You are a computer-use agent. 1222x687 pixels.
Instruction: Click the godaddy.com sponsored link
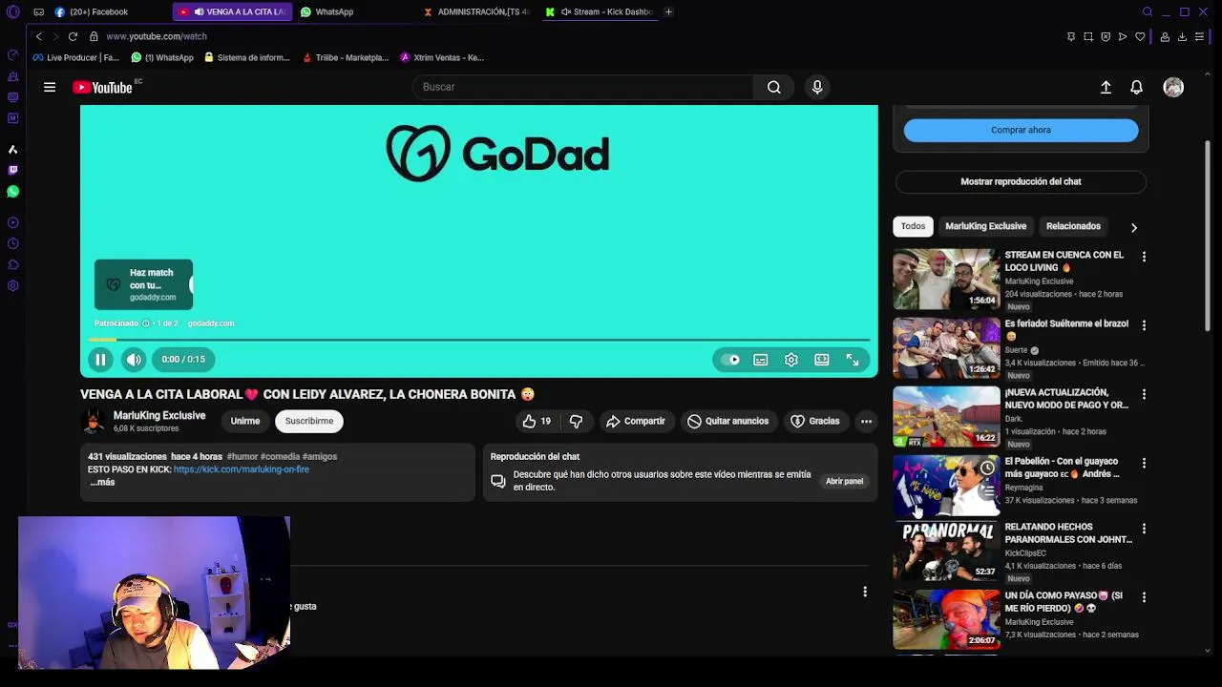(x=211, y=323)
